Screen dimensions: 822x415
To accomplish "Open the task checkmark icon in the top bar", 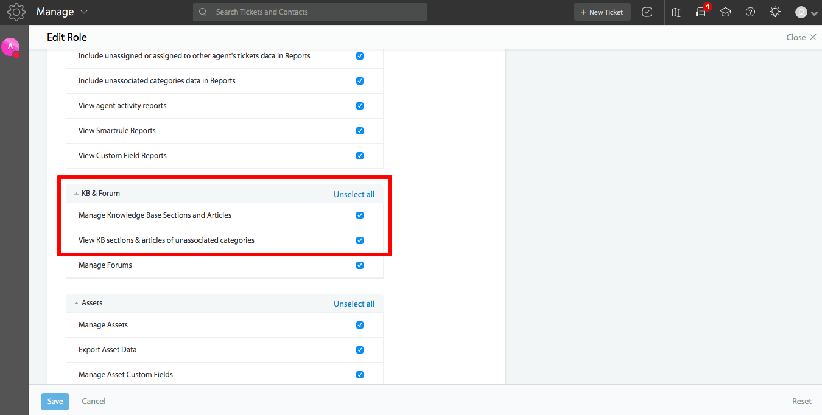I will (647, 12).
